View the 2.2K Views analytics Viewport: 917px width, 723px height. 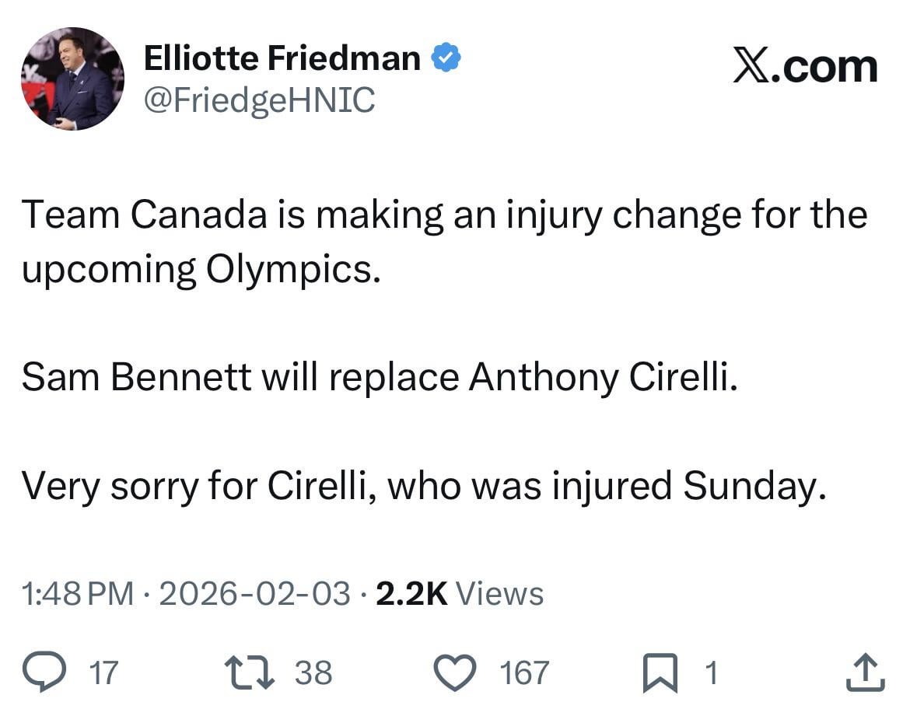click(459, 594)
